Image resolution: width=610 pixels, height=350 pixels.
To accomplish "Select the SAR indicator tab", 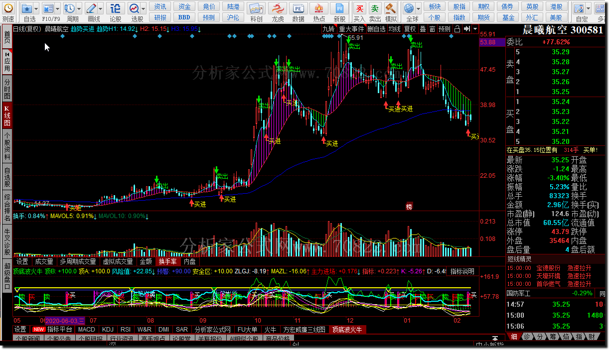I will (x=182, y=330).
